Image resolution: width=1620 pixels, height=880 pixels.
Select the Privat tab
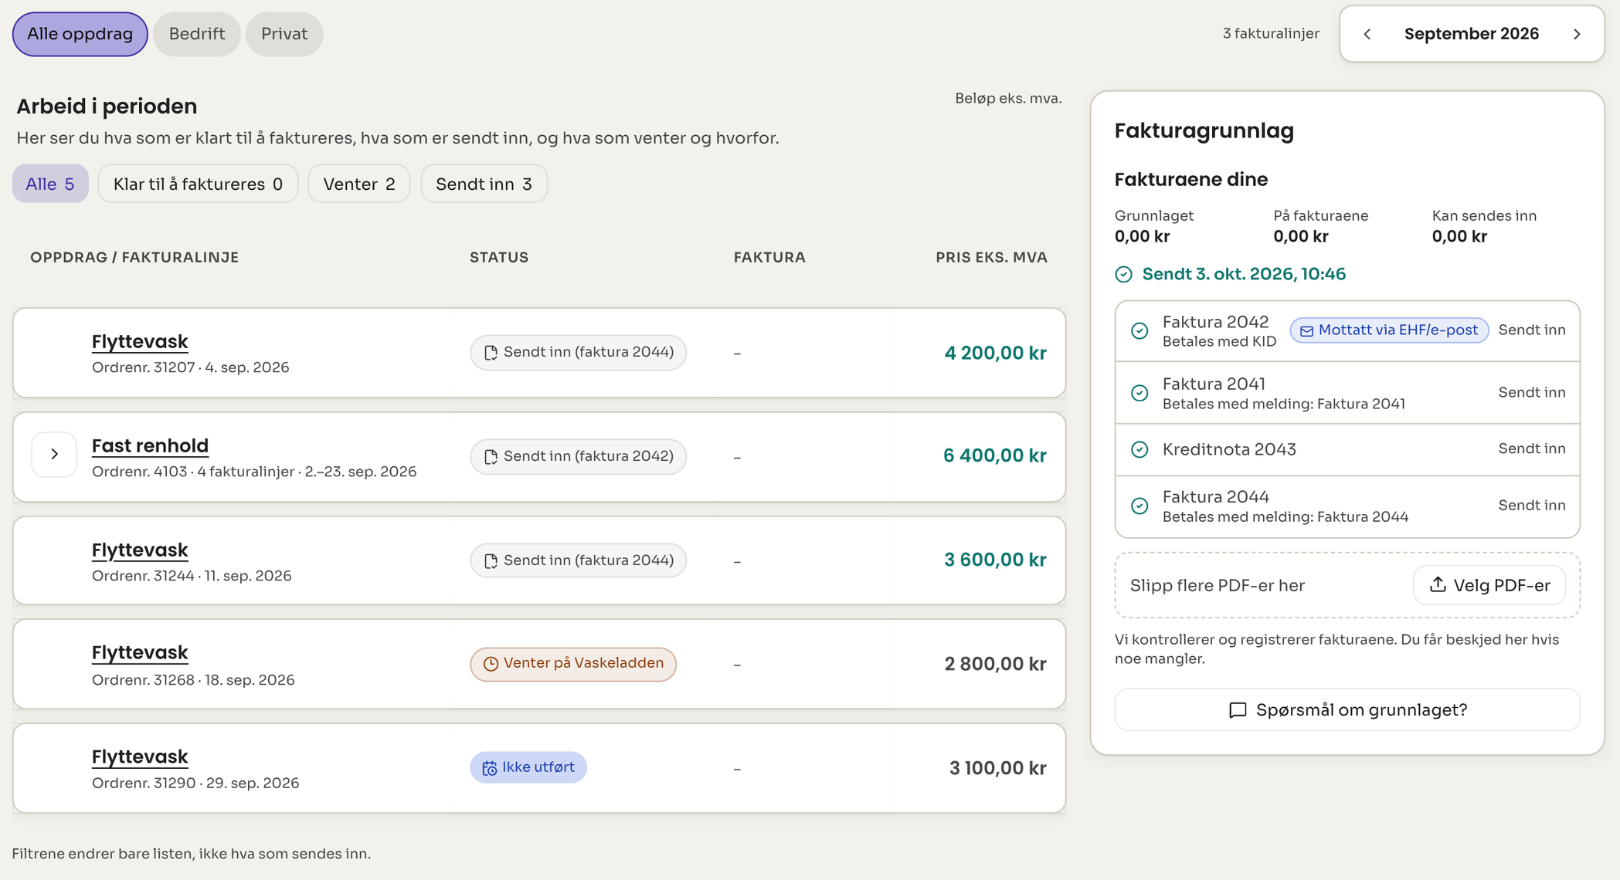tap(284, 34)
